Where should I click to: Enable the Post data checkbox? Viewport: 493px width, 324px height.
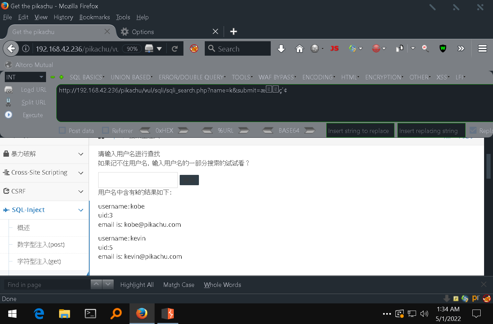tap(62, 131)
